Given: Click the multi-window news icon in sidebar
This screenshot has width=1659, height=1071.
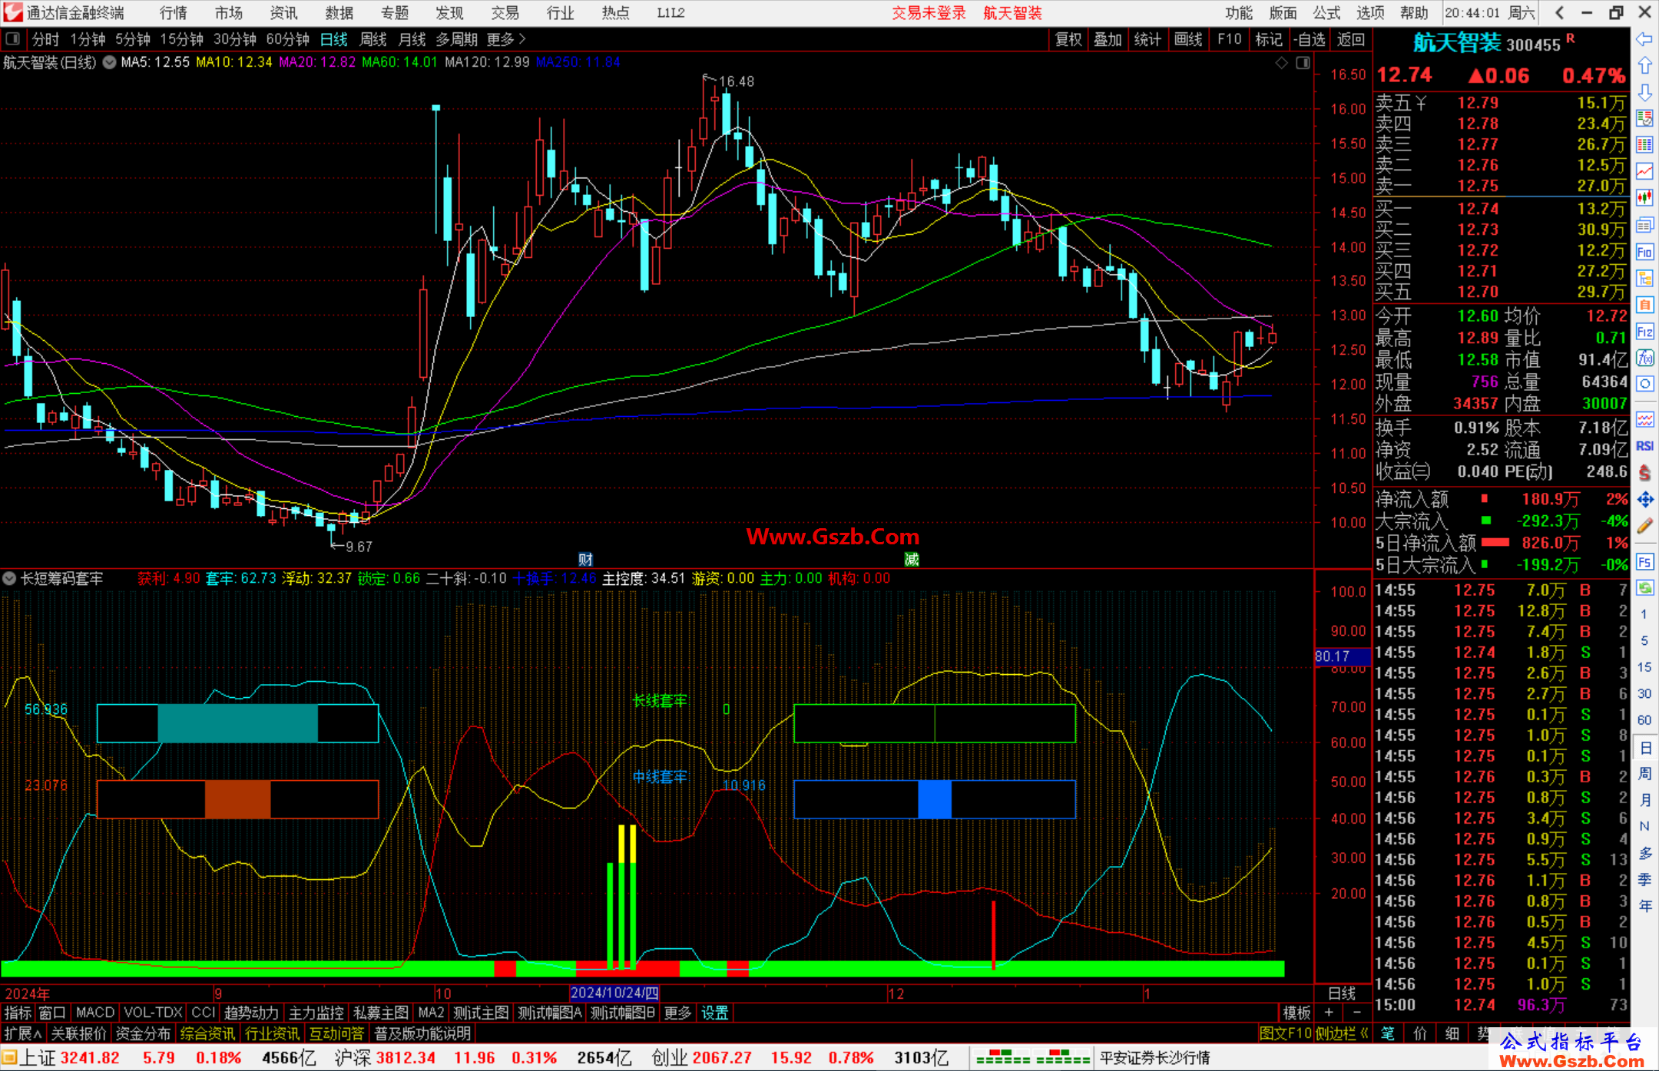Looking at the screenshot, I should click(x=1644, y=225).
